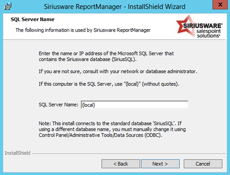Click the 'Enter the name or IP address' paragraph
230x175 pixels.
pos(106,56)
